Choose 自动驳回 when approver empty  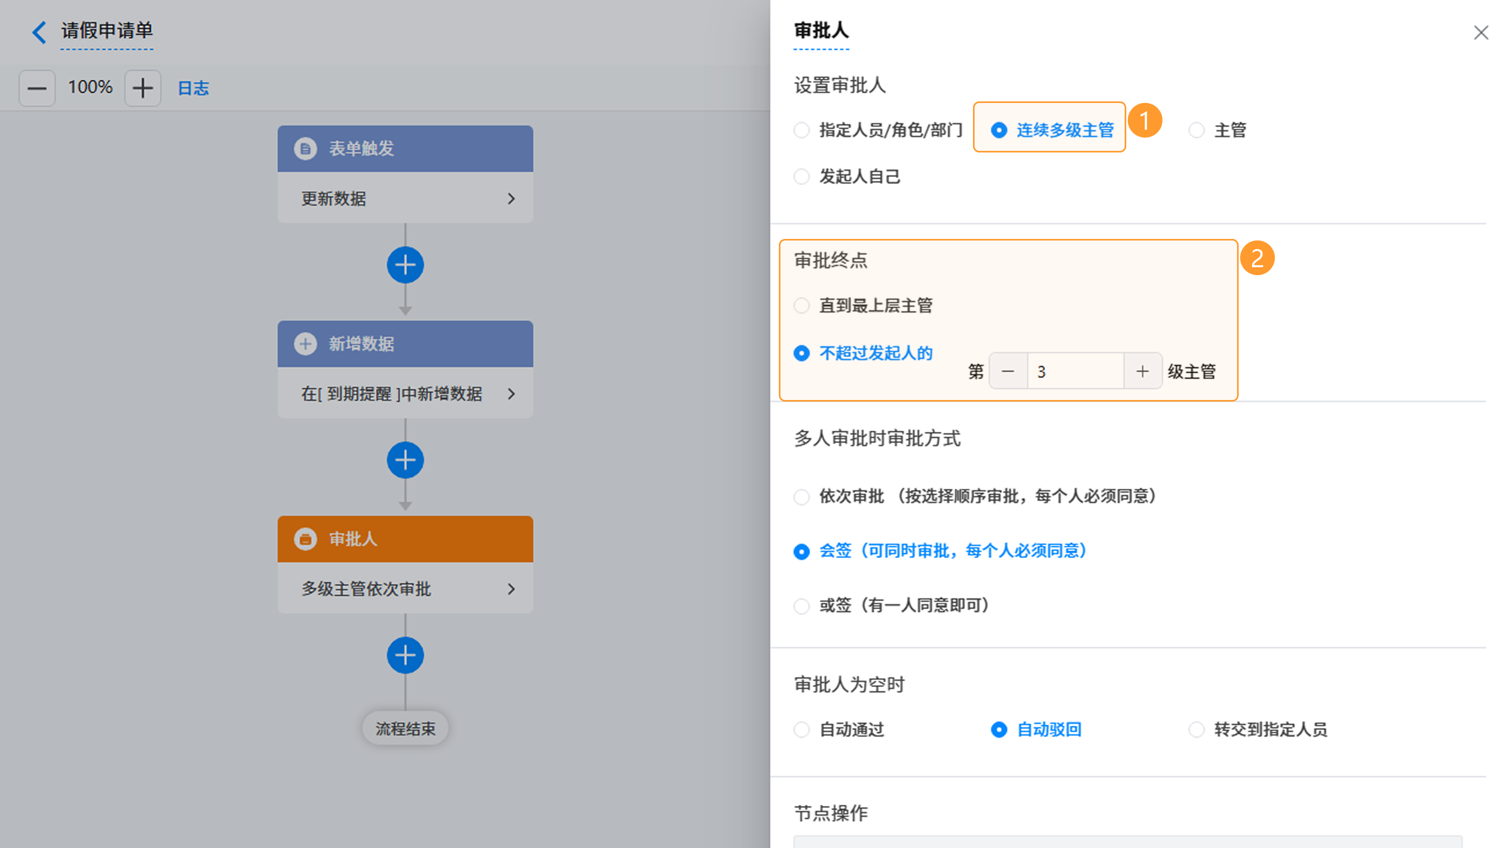[x=1036, y=730]
